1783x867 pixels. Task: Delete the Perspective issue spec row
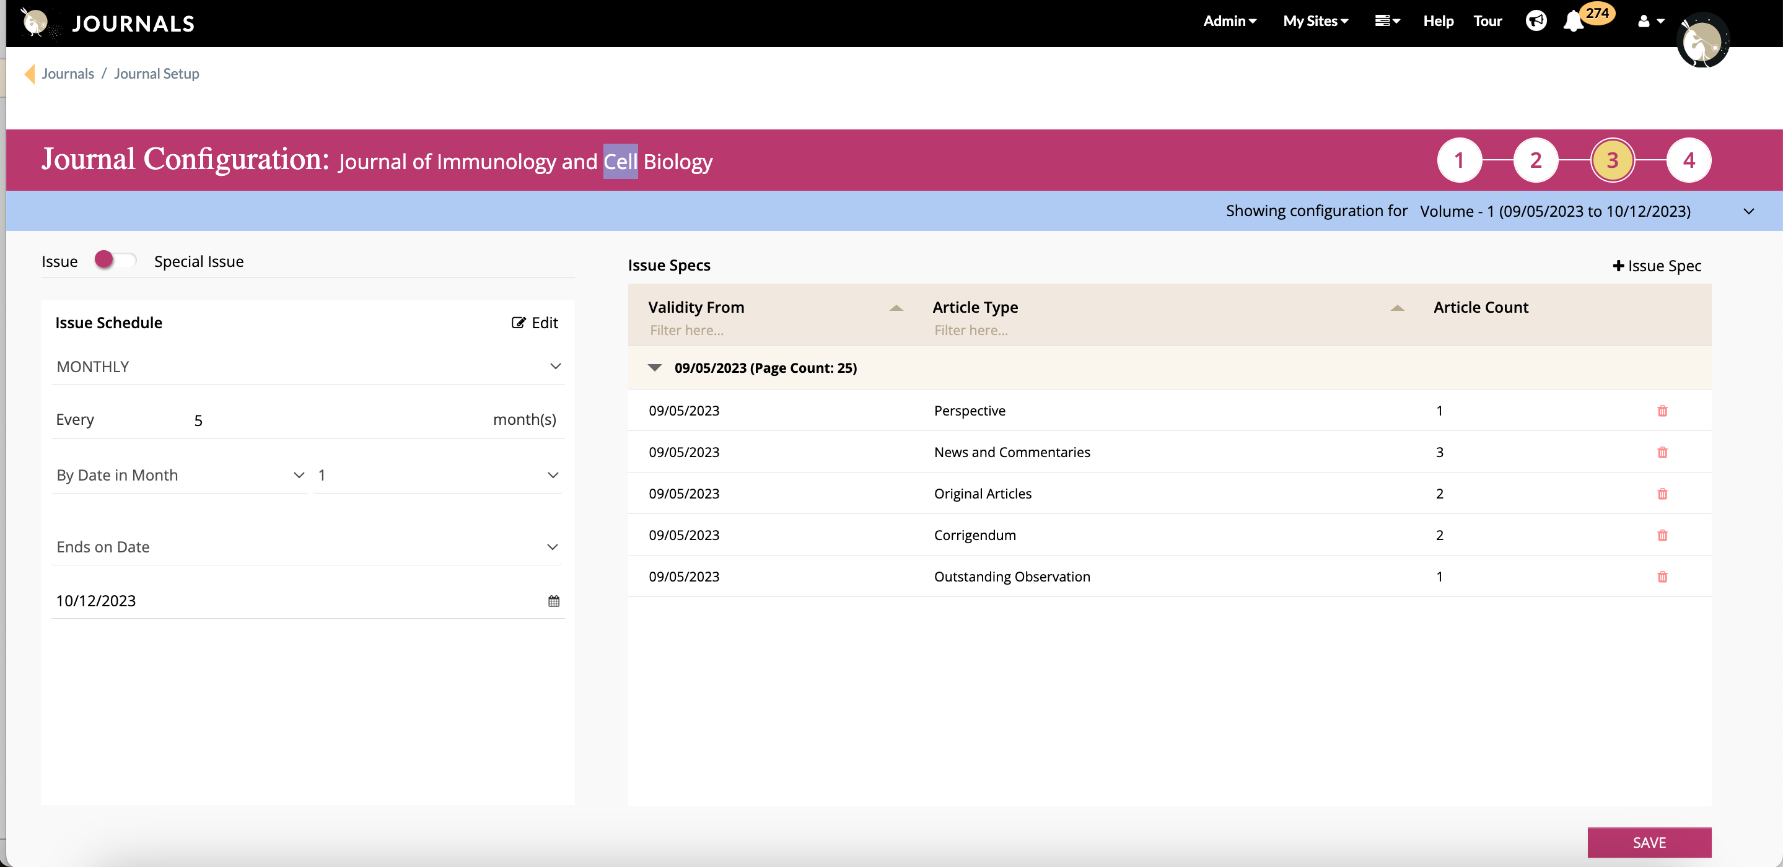1662,411
